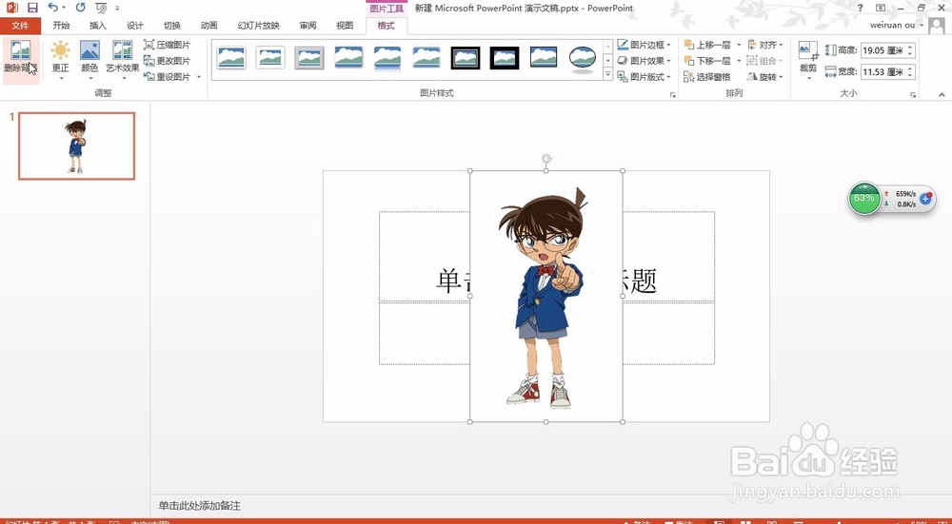Expand the picture styles gallery More arrow
952x524 pixels.
[607, 74]
